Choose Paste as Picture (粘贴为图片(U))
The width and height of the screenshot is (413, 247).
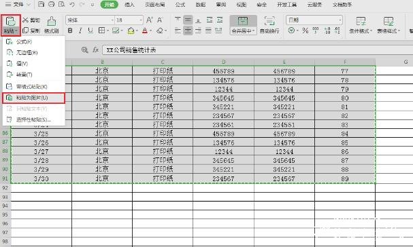point(33,98)
